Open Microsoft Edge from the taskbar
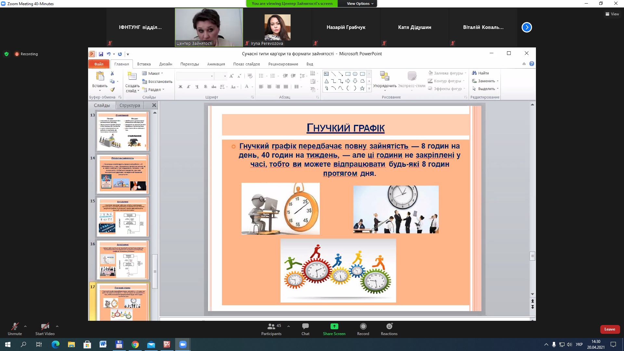Image resolution: width=624 pixels, height=351 pixels. click(56, 344)
